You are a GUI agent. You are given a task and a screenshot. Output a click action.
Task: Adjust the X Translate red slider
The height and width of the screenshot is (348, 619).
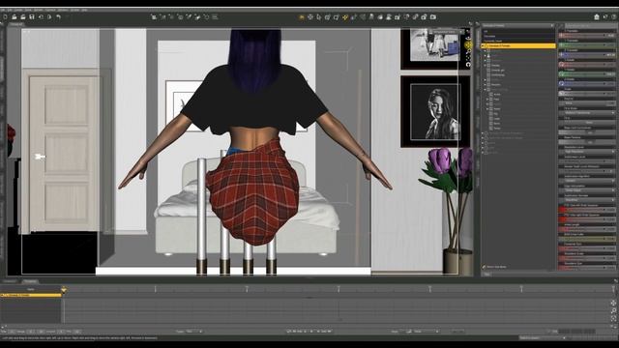coord(587,35)
